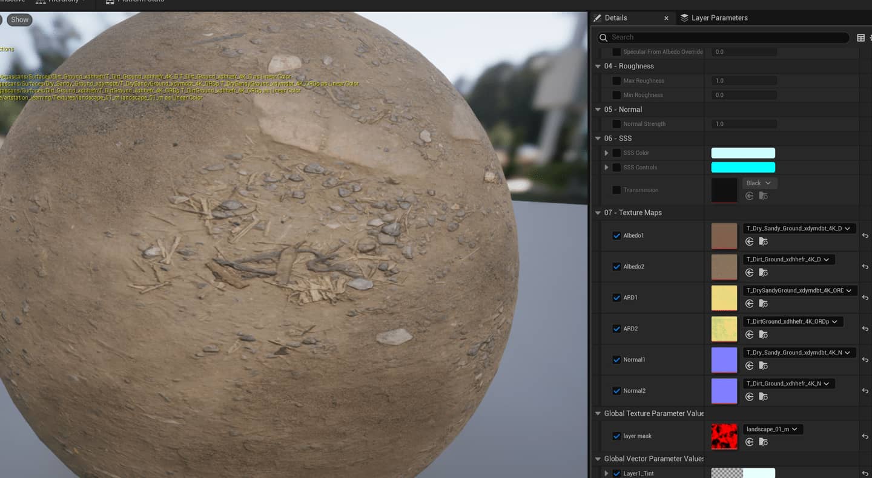Viewport: 872px width, 478px height.
Task: Enable SSS Controls override checkbox
Action: coord(616,168)
